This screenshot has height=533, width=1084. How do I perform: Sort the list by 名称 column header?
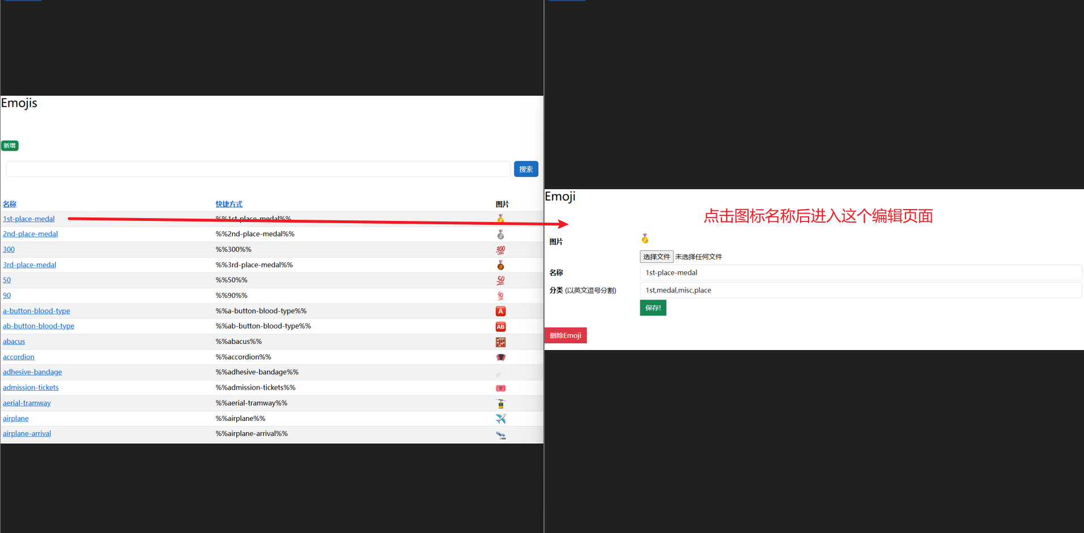[x=10, y=204]
